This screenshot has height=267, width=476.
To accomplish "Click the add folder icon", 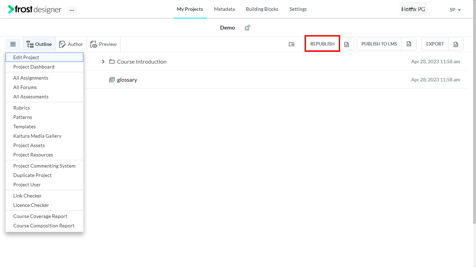I will point(292,44).
